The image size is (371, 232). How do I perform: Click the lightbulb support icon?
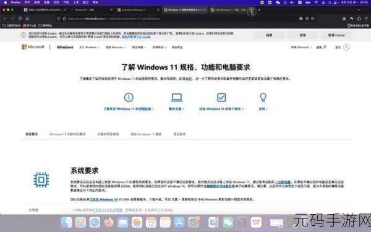pos(263,97)
